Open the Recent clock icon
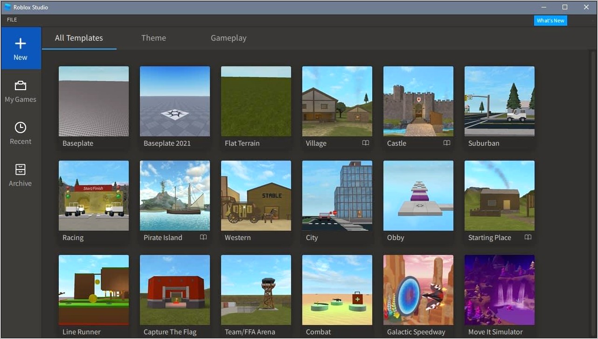598x339 pixels. (x=21, y=127)
